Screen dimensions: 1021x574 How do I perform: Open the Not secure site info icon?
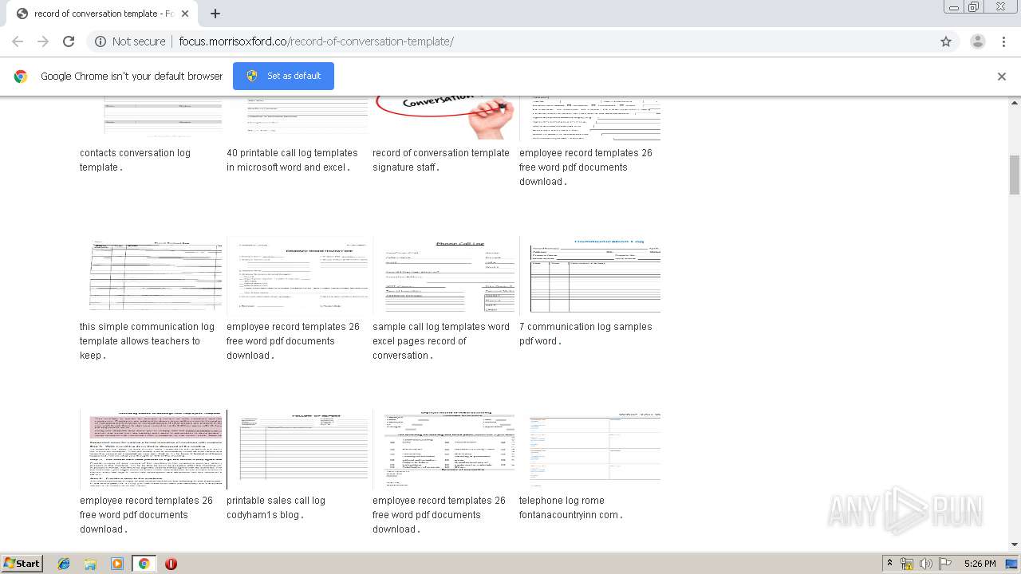coord(101,41)
